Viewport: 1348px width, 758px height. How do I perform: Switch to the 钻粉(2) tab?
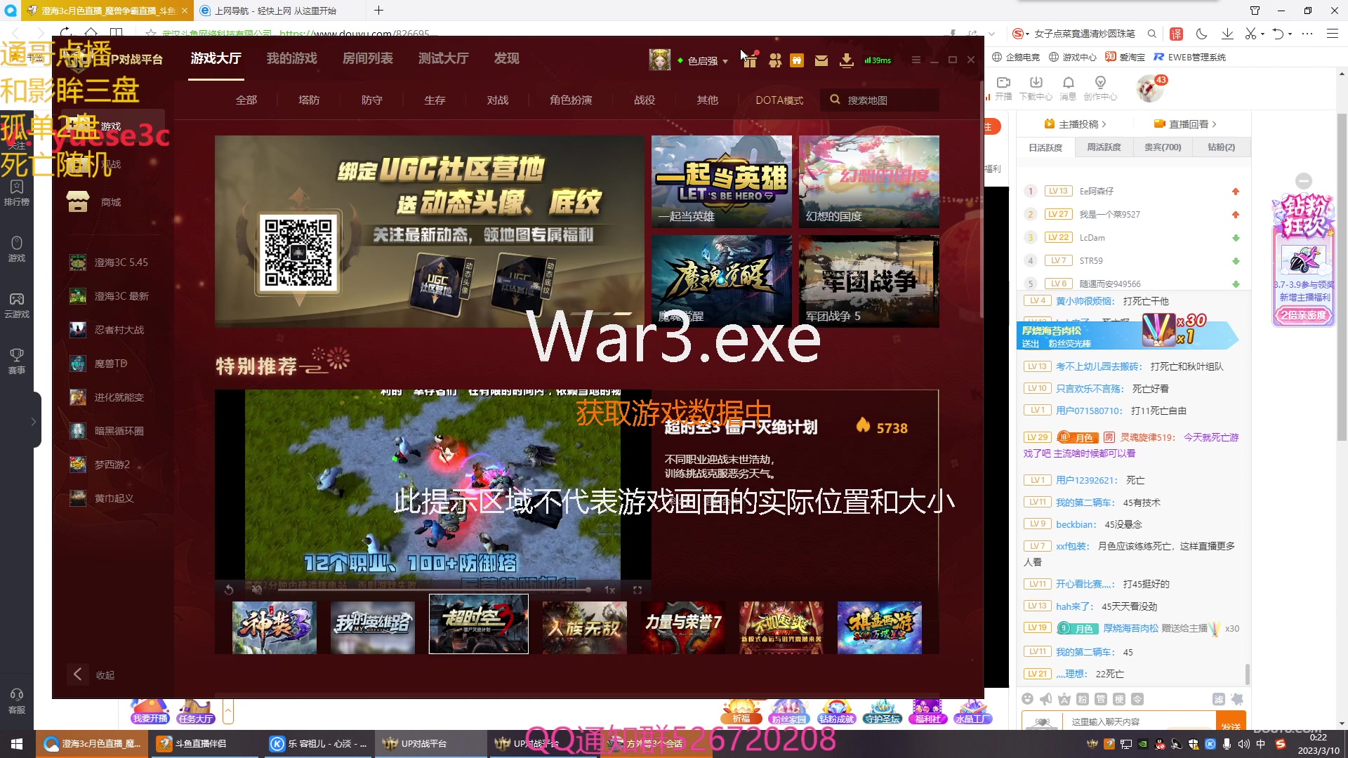coord(1221,147)
